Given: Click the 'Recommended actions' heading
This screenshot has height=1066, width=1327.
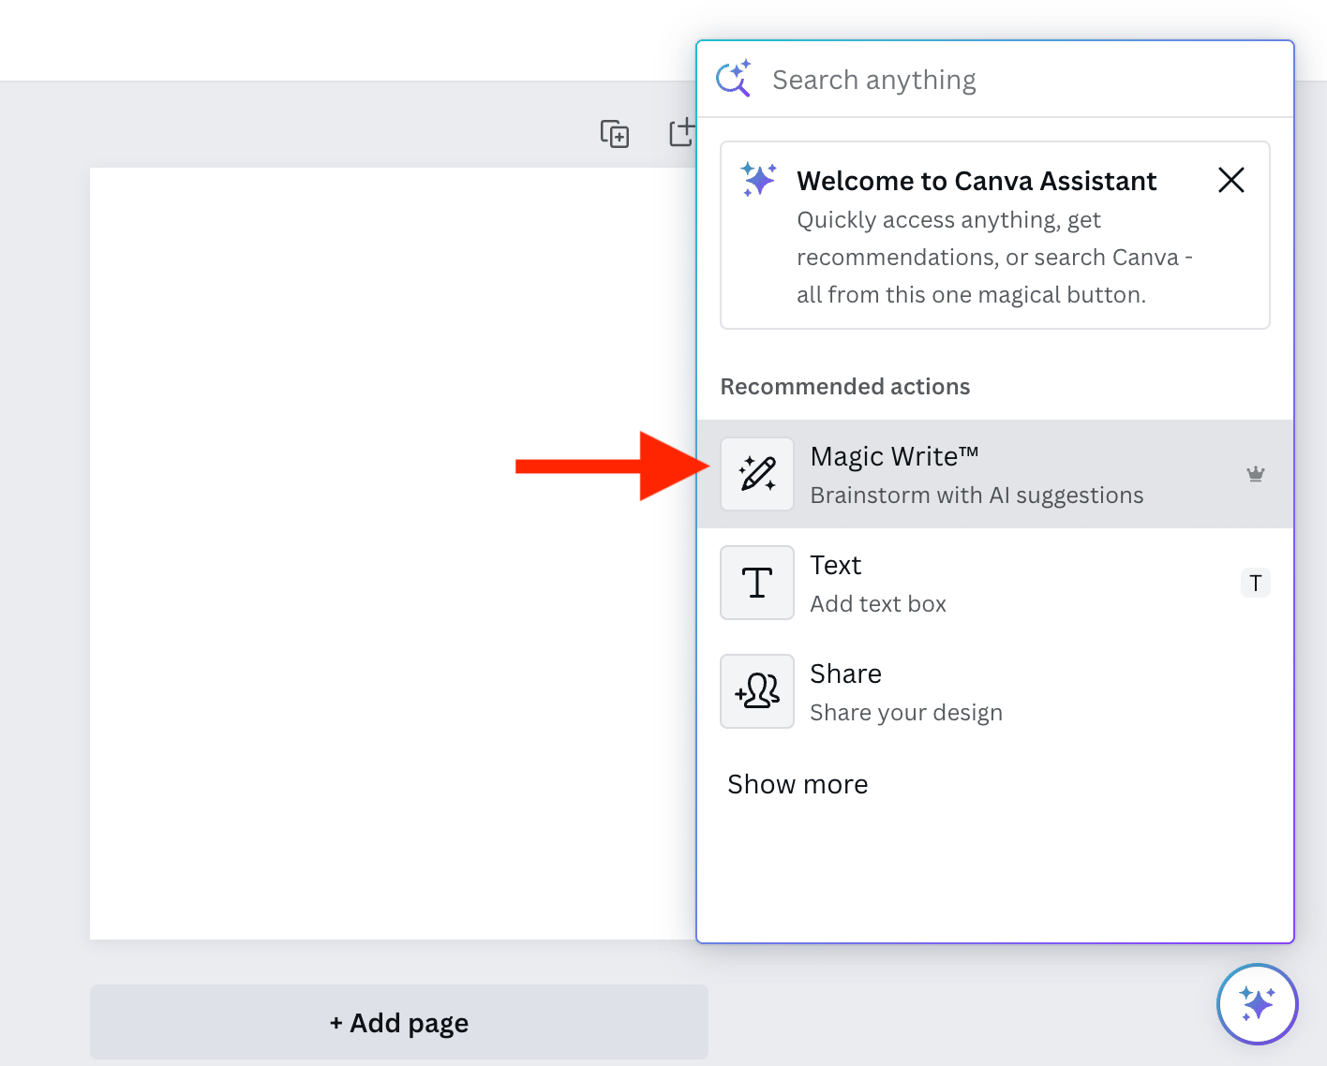Looking at the screenshot, I should 845,387.
